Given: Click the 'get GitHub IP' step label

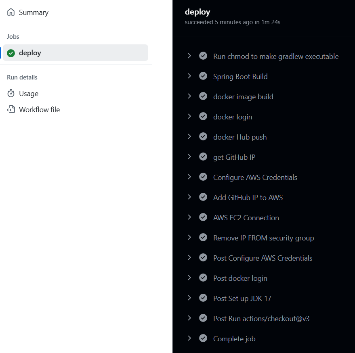Looking at the screenshot, I should pos(234,157).
